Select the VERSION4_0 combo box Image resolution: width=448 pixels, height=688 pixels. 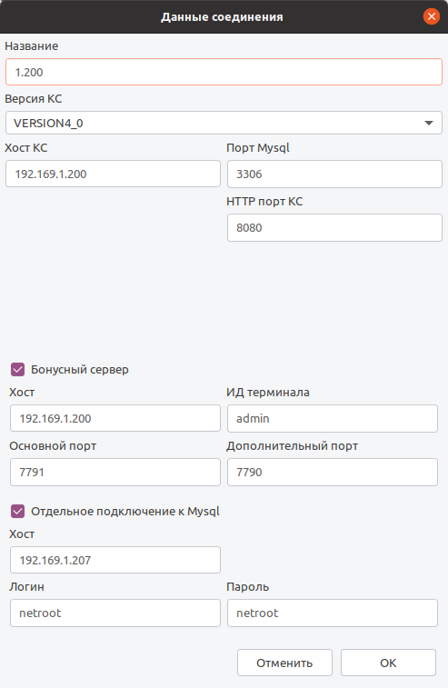(224, 123)
